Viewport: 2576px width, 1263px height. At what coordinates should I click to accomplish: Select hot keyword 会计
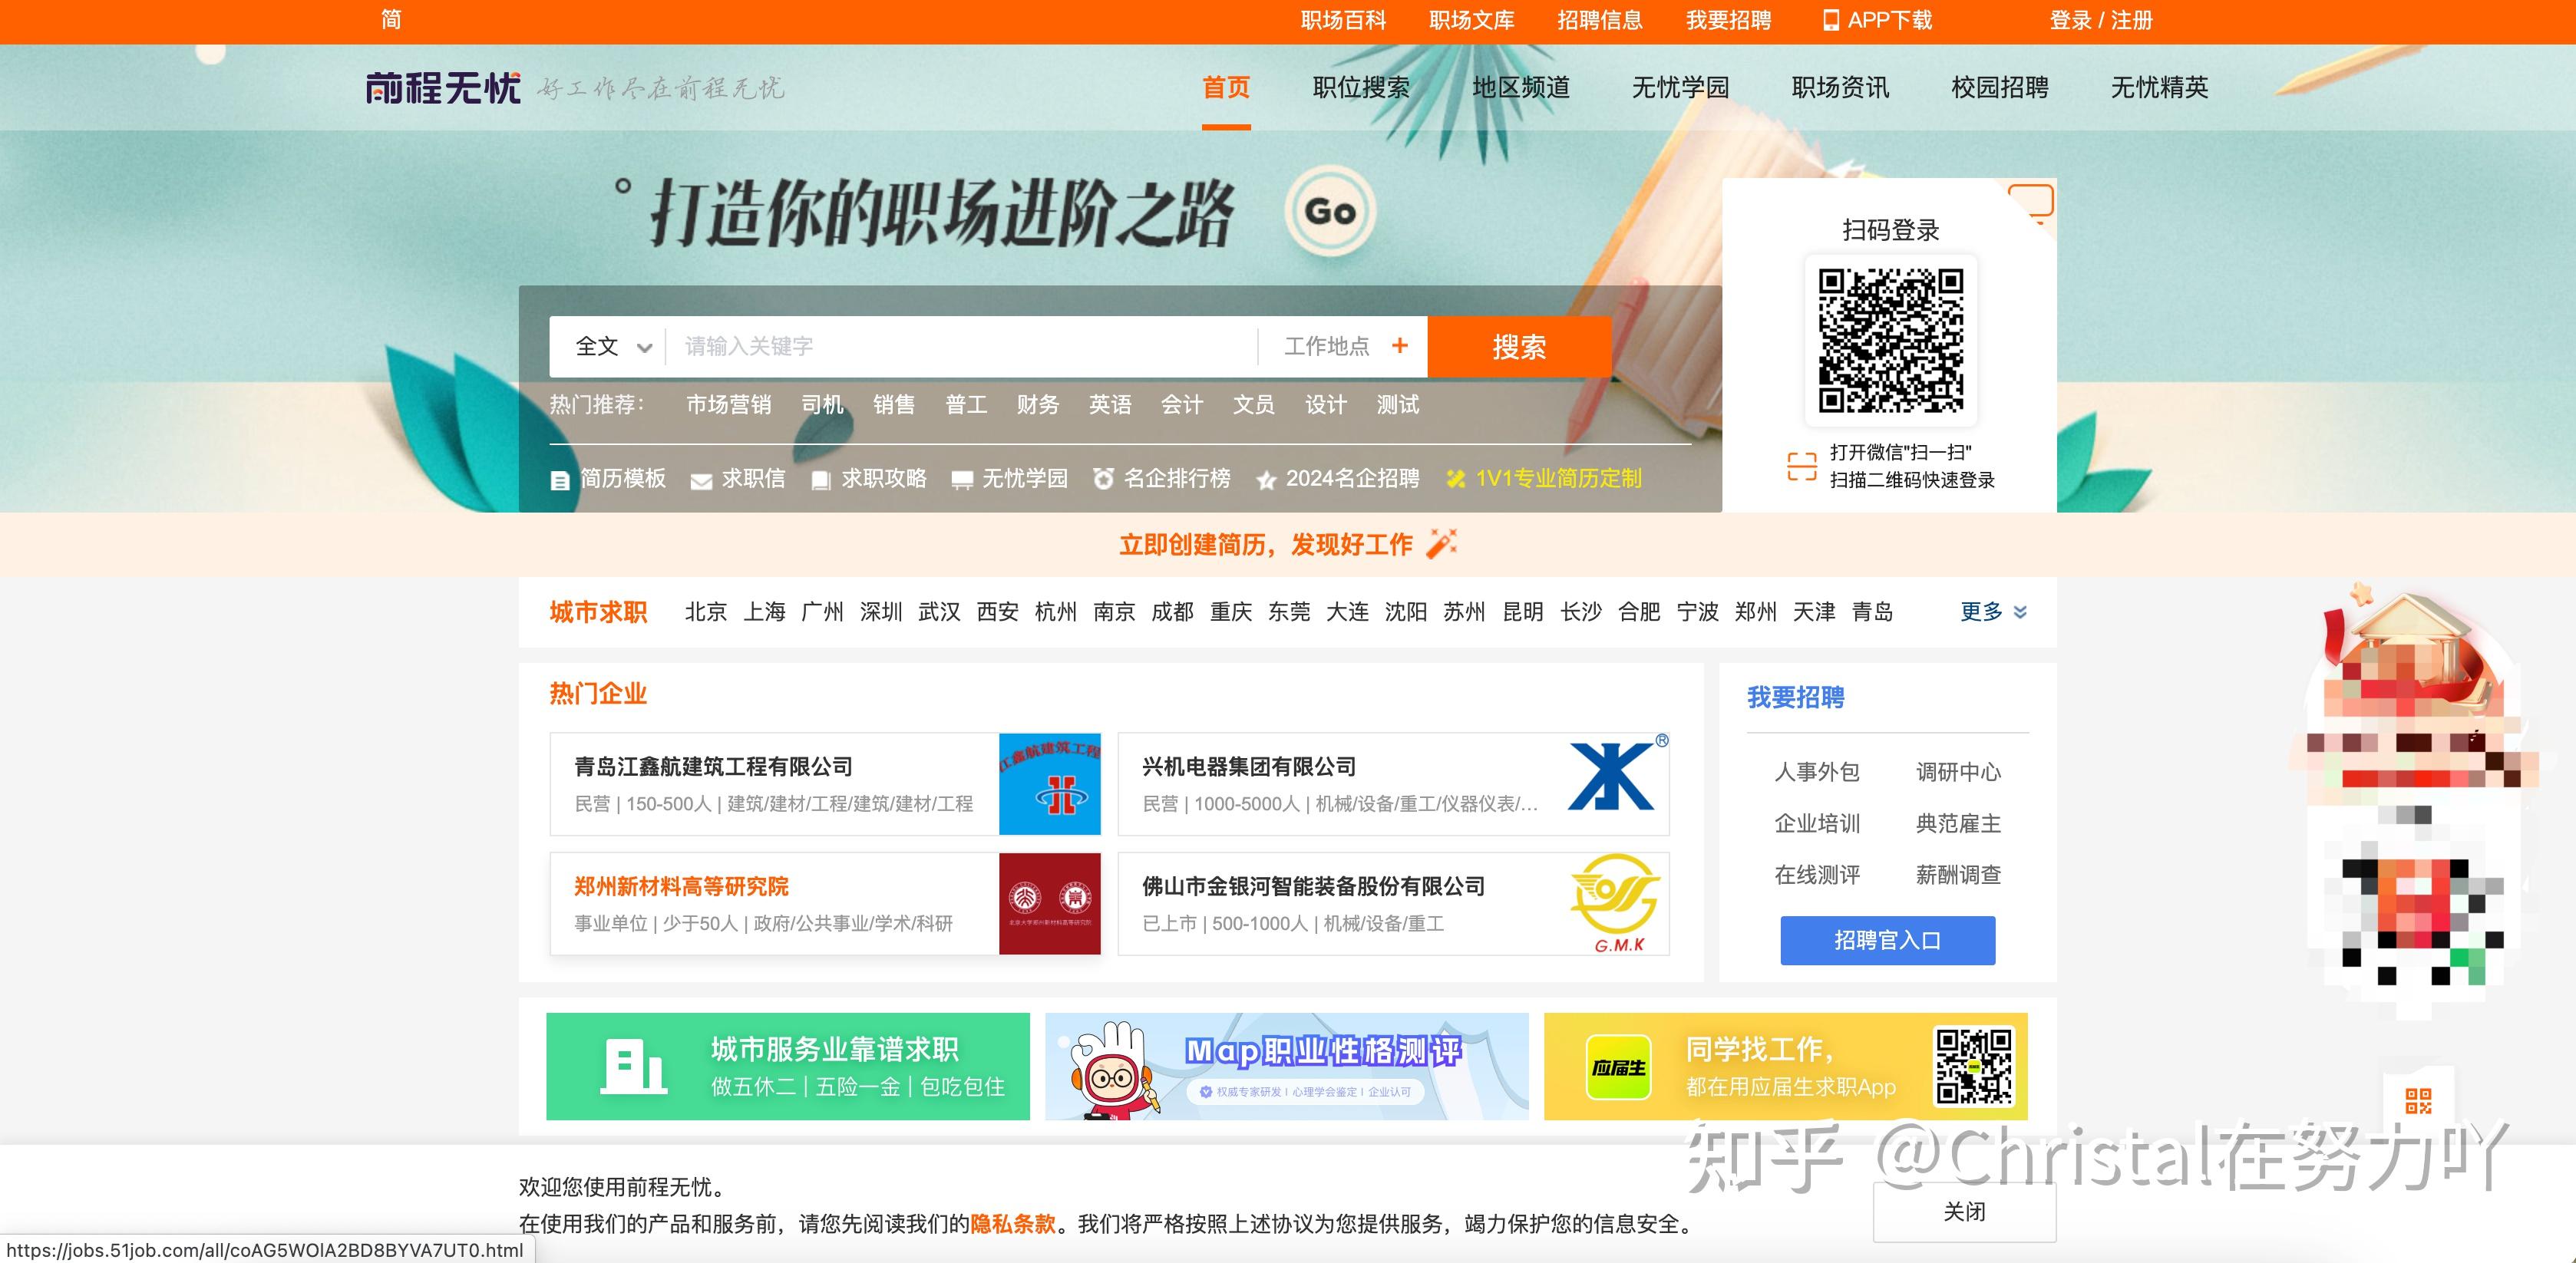pyautogui.click(x=1181, y=404)
